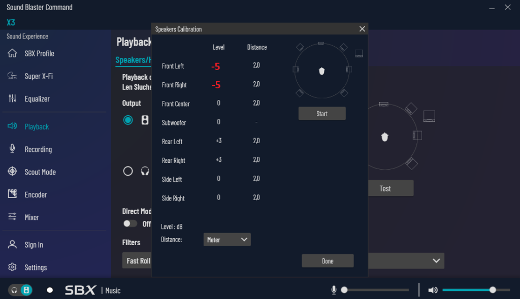Click the SBX Profile home icon

point(13,53)
